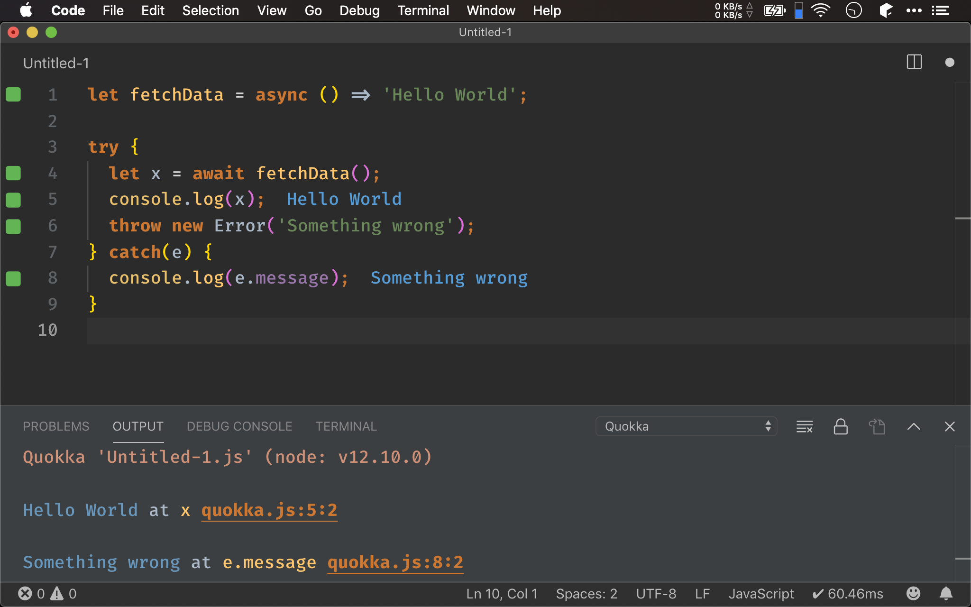Expand the TERMINAL panel tab
This screenshot has height=607, width=971.
click(346, 426)
